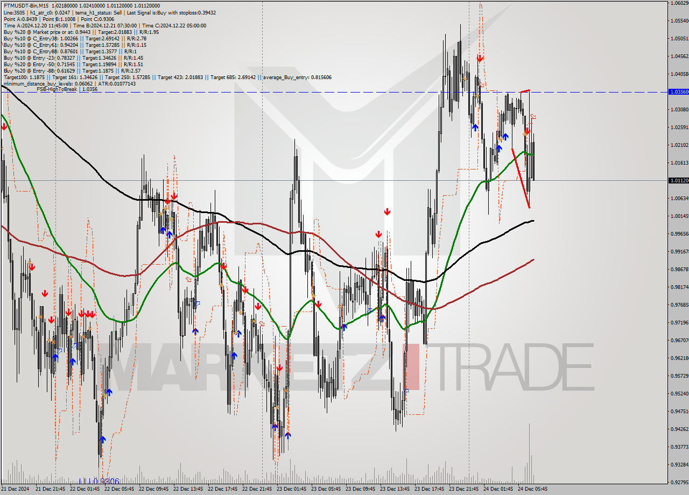This screenshot has height=495, width=689.
Task: Click the 0.99656 price axis label
Action: click(x=679, y=234)
